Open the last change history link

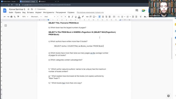[x=90, y=12]
